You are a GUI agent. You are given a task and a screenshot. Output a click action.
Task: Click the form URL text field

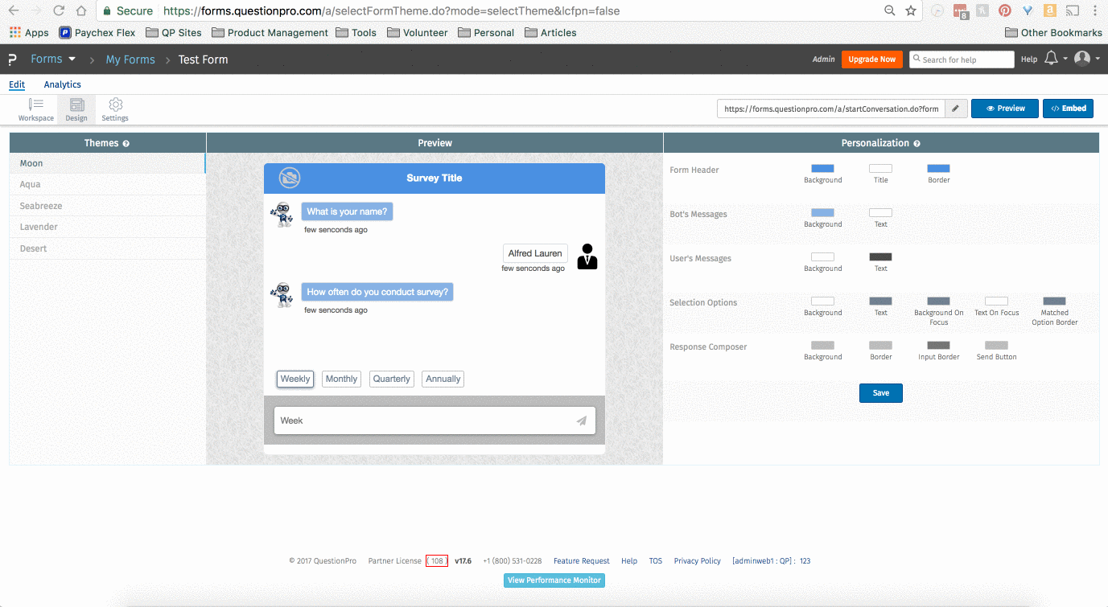830,109
